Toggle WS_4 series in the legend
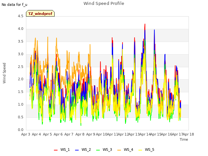 pyautogui.click(x=125, y=149)
